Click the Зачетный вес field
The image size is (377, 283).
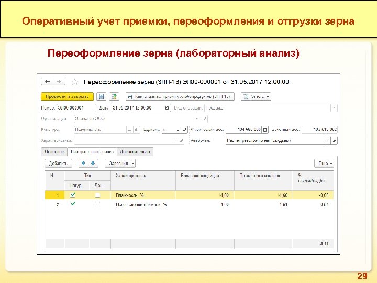pos(319,129)
